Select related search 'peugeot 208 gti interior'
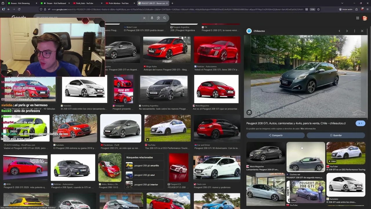371x209 pixels. tap(144, 184)
